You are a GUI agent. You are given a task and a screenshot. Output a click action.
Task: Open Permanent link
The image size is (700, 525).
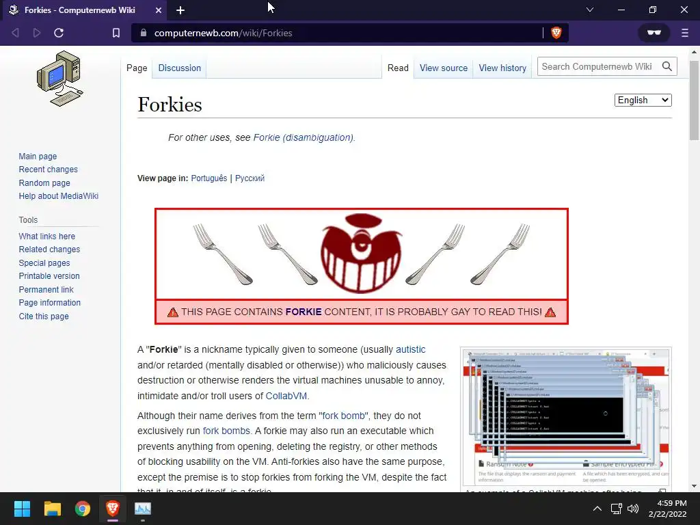pos(46,289)
